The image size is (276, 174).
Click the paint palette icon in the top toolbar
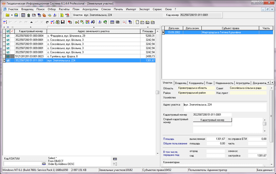coord(44,15)
